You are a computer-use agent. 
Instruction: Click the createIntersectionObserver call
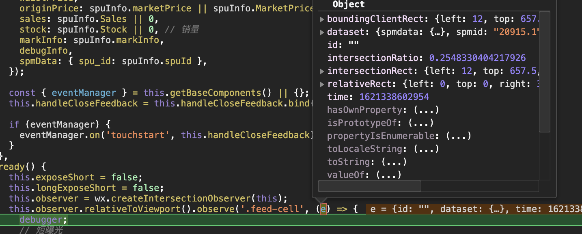(x=181, y=198)
